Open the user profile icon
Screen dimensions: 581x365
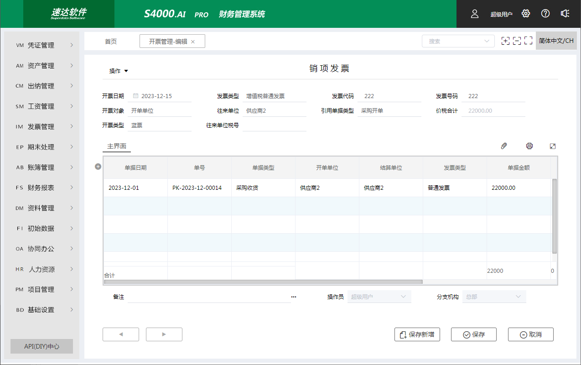[475, 14]
